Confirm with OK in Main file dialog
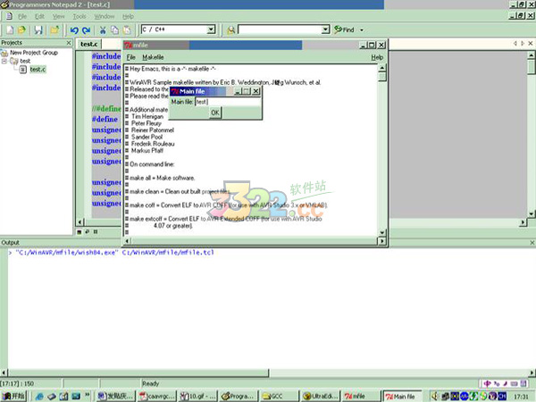 [x=215, y=113]
